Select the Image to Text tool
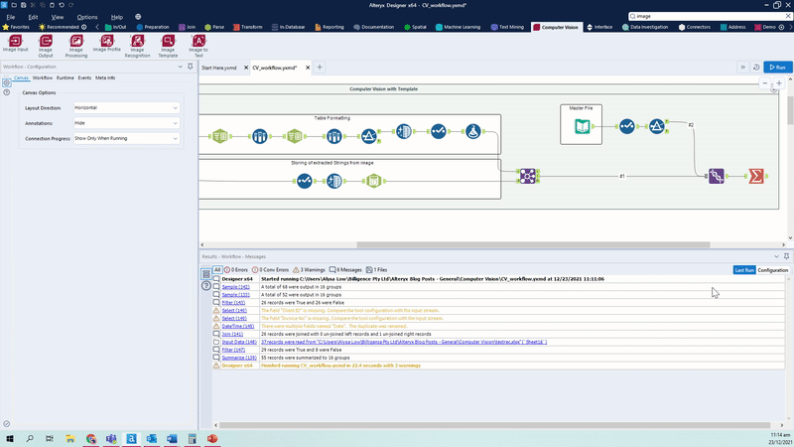 (198, 46)
